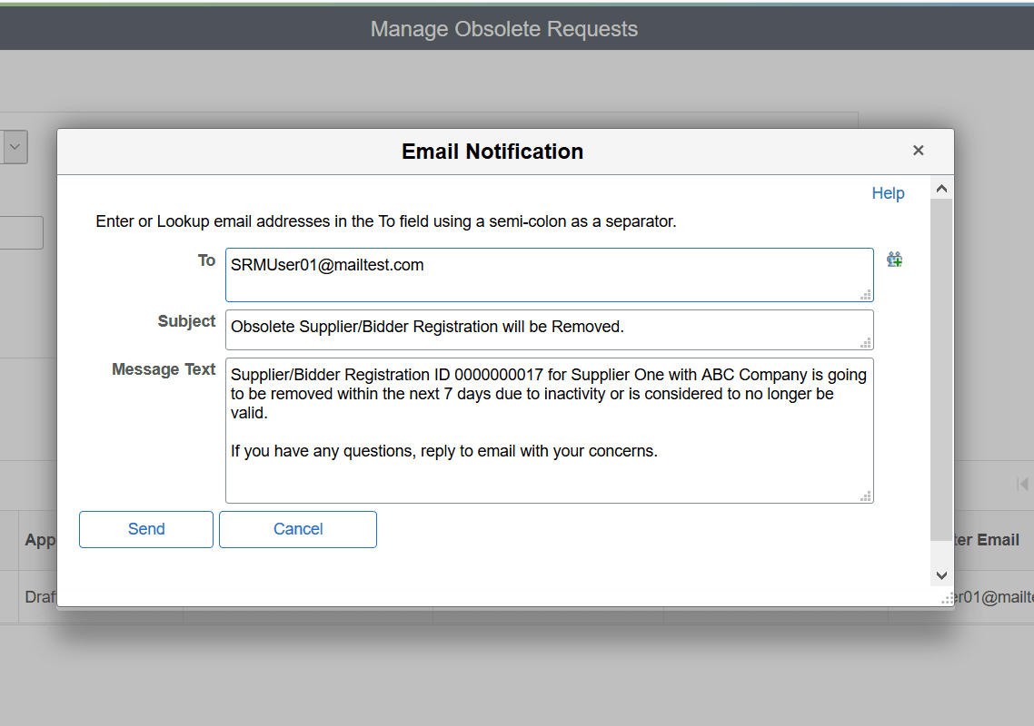The image size is (1034, 726).
Task: Select the Draft row in the background grid
Action: pyautogui.click(x=37, y=596)
